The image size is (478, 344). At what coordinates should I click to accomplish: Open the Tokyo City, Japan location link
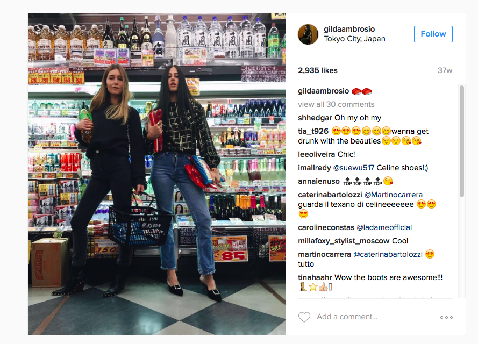click(354, 39)
